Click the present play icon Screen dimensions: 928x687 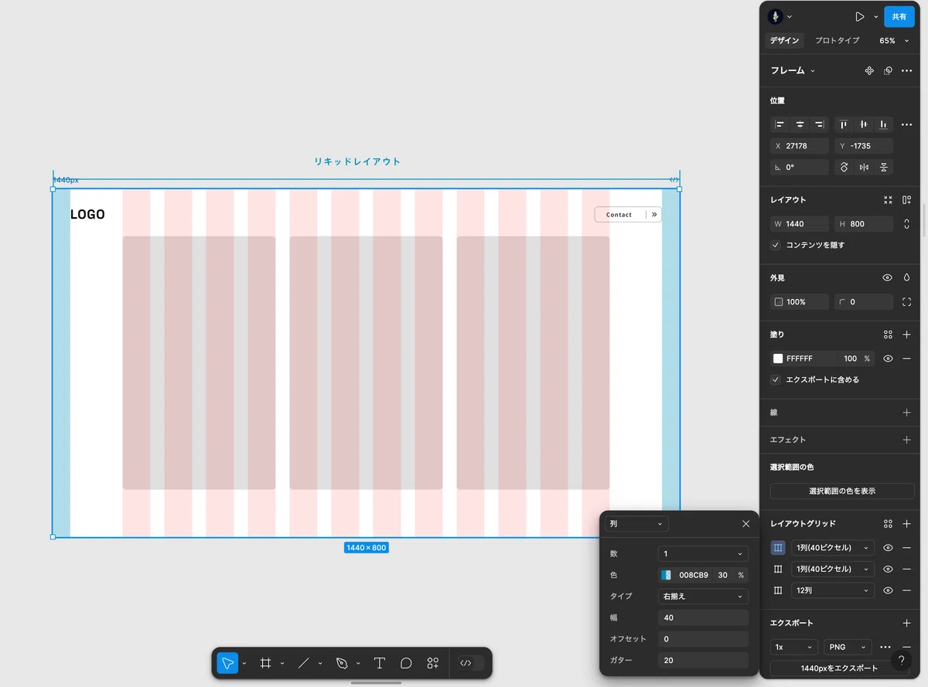tap(860, 16)
